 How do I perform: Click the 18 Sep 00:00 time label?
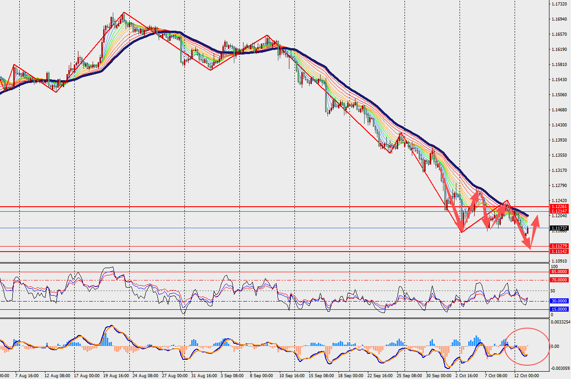(351, 375)
